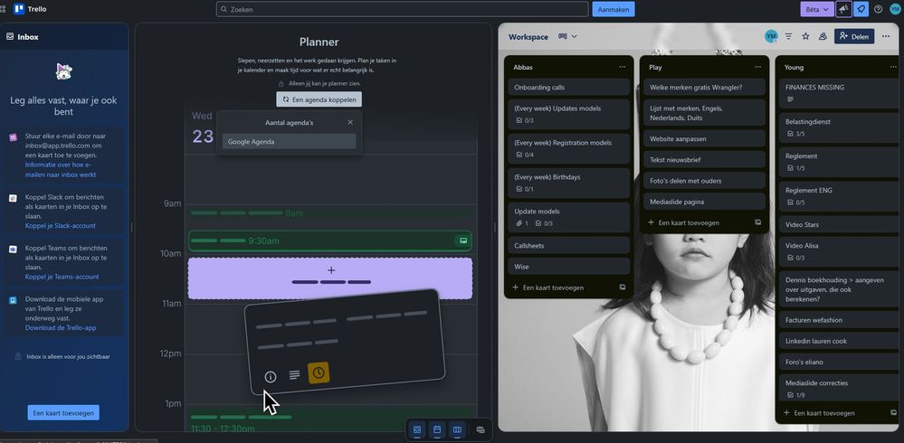Open the Video Stars card
Screen dimensions: 904x443
[x=840, y=224]
